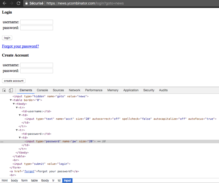Click the Sécurisé padlock icon
Screen dimensions: 219x183
(26, 3)
